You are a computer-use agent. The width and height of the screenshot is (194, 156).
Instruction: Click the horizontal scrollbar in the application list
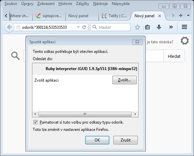pyautogui.click(x=85, y=114)
